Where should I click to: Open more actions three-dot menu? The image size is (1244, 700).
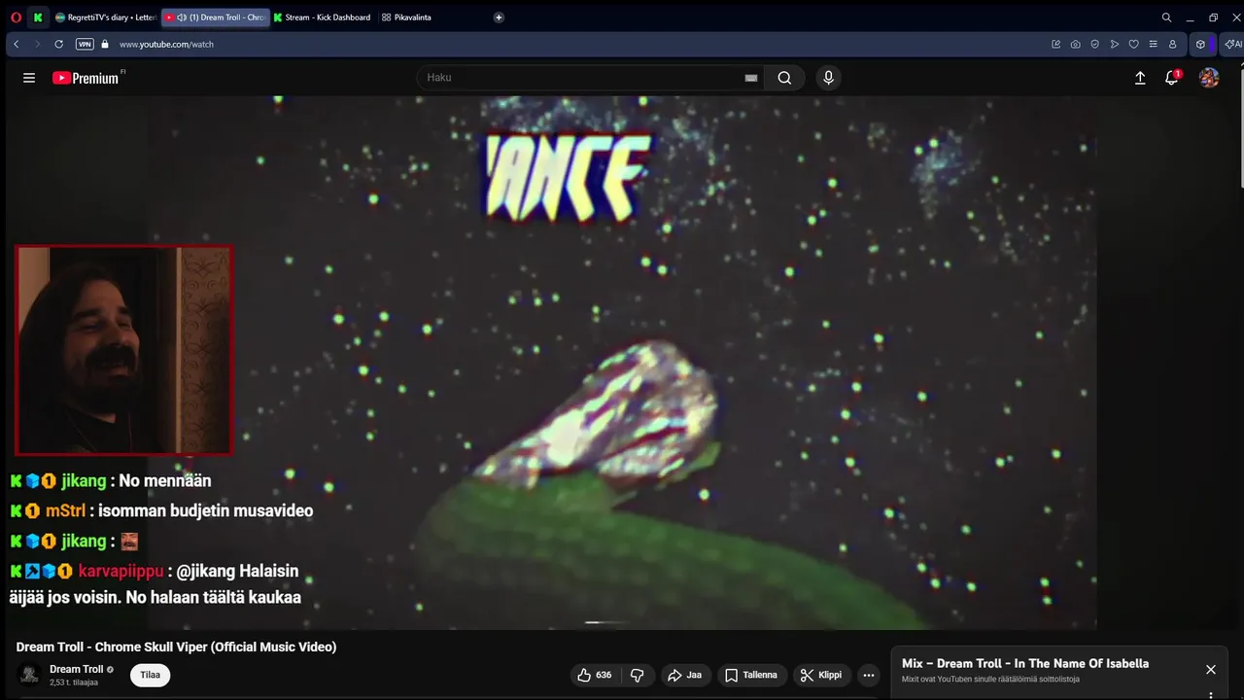click(x=869, y=675)
